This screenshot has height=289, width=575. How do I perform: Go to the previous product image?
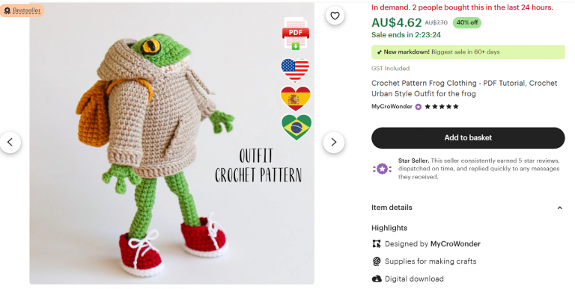coord(10,143)
